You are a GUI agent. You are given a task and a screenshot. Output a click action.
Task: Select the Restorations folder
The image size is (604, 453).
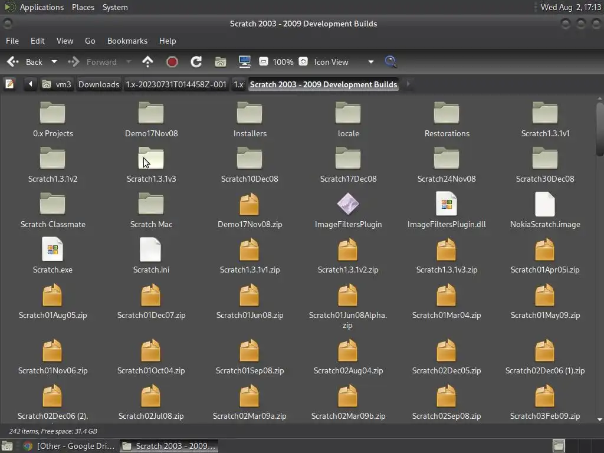pos(447,120)
